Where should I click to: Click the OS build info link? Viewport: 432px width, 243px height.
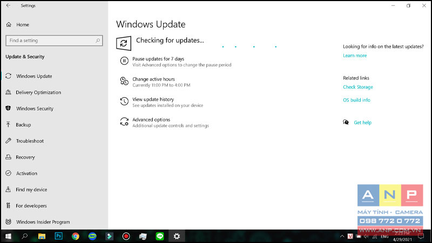coord(356,100)
